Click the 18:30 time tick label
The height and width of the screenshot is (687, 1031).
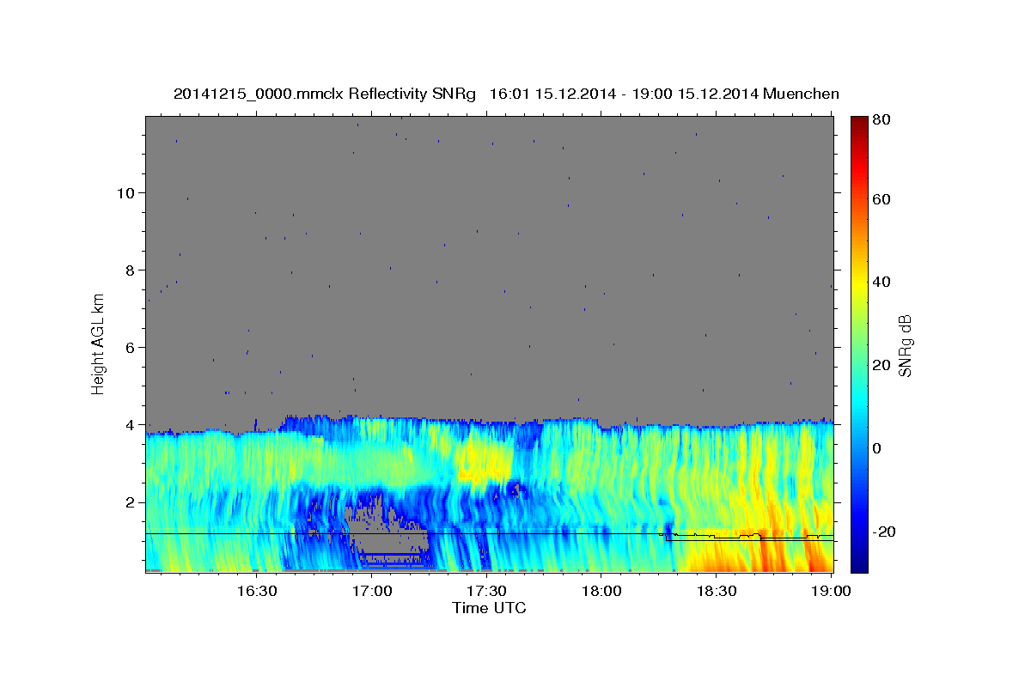(716, 591)
